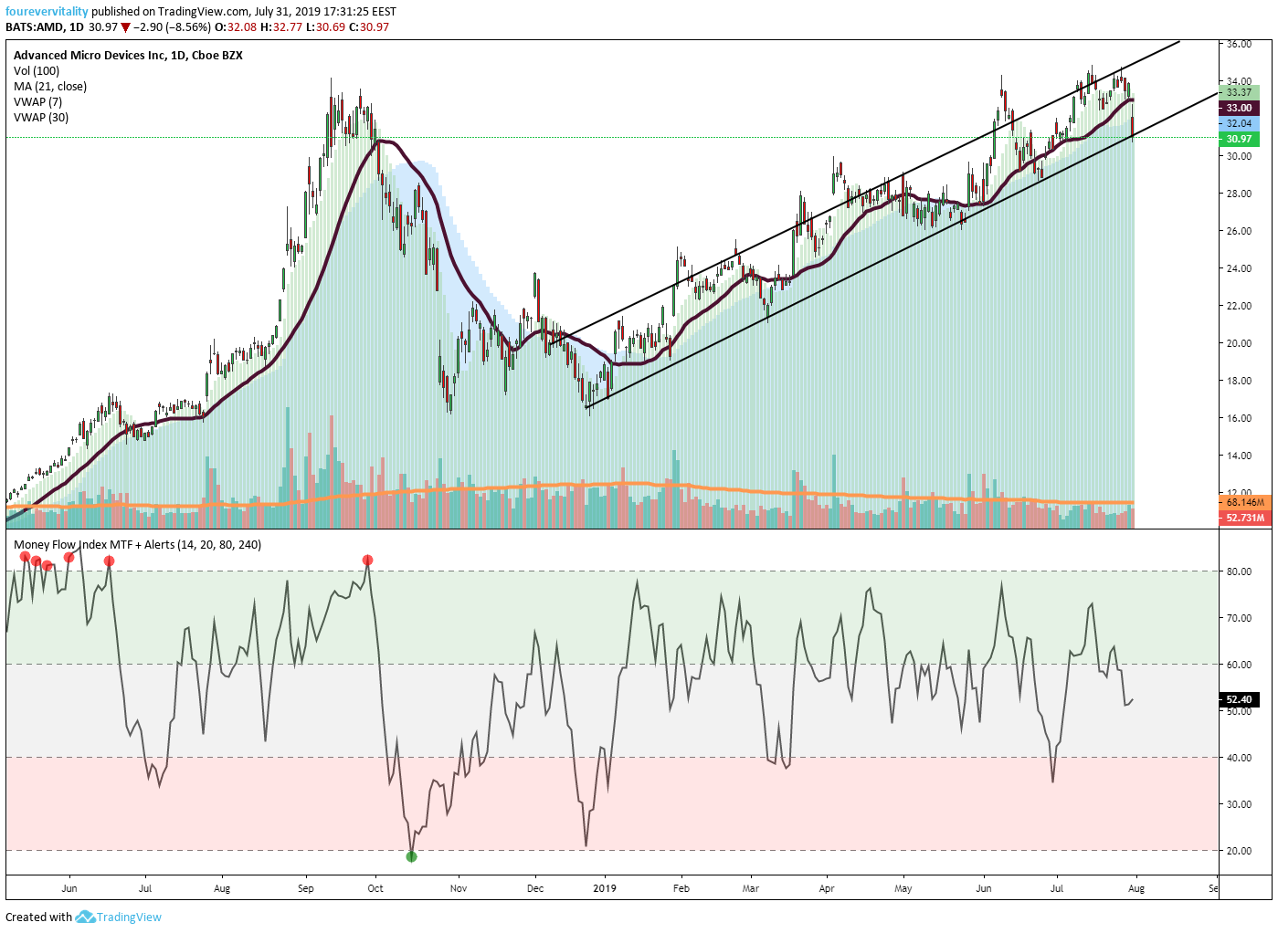This screenshot has height=933, width=1278.
Task: Click the 80.00 level on MFI scale
Action: pos(1239,571)
